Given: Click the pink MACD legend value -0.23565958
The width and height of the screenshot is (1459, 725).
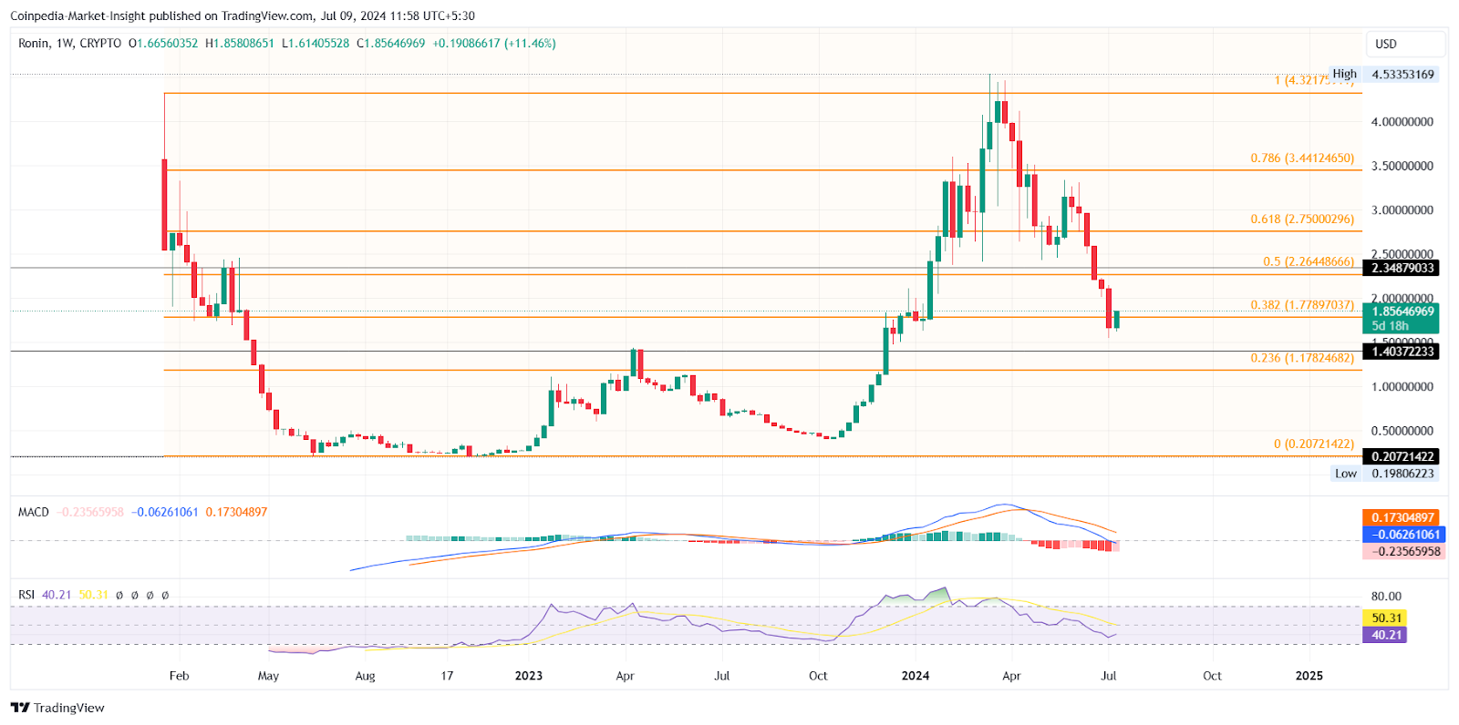Looking at the screenshot, I should coord(90,512).
